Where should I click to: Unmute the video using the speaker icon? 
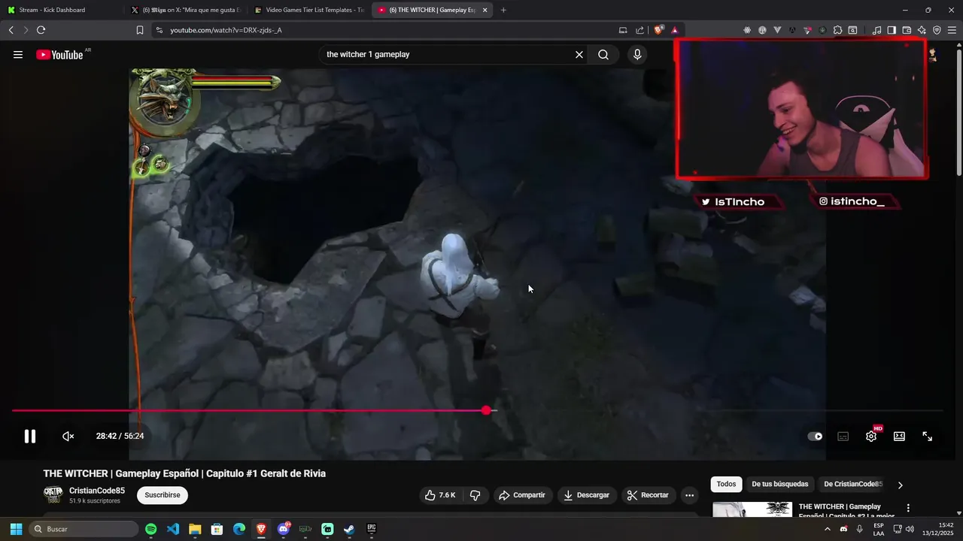68,436
